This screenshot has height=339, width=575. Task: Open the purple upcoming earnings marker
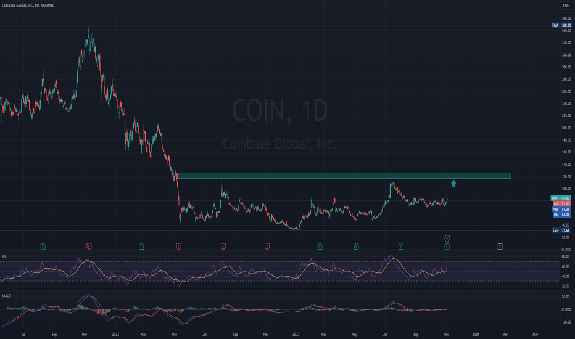point(500,247)
